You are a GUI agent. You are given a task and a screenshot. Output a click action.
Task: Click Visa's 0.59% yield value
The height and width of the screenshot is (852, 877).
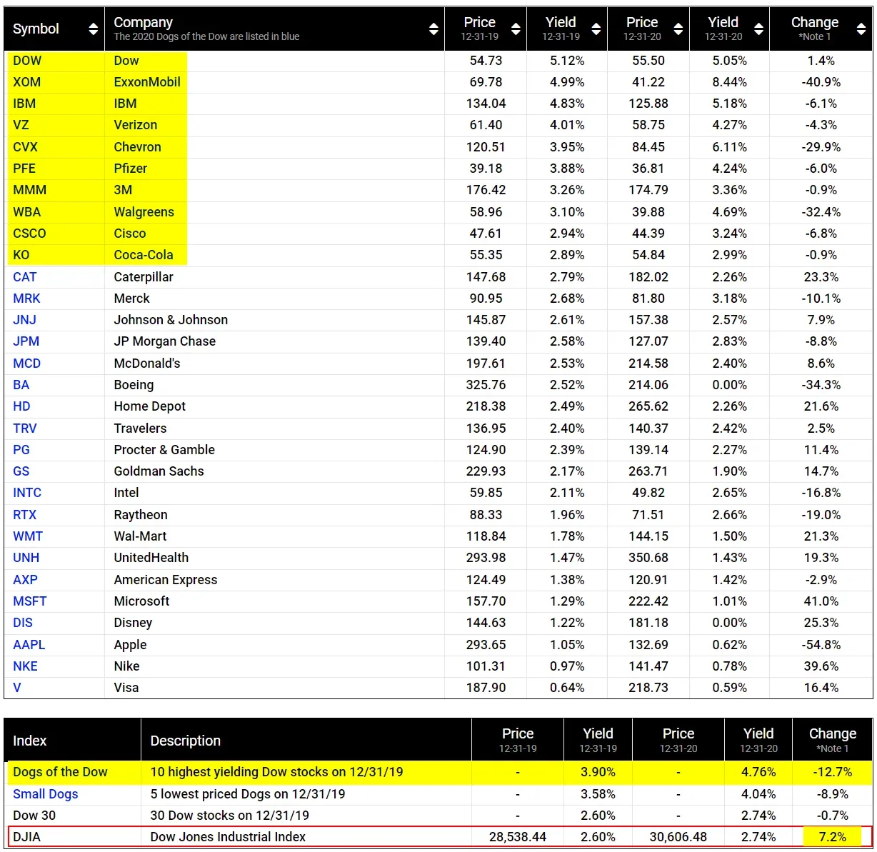[x=730, y=688]
